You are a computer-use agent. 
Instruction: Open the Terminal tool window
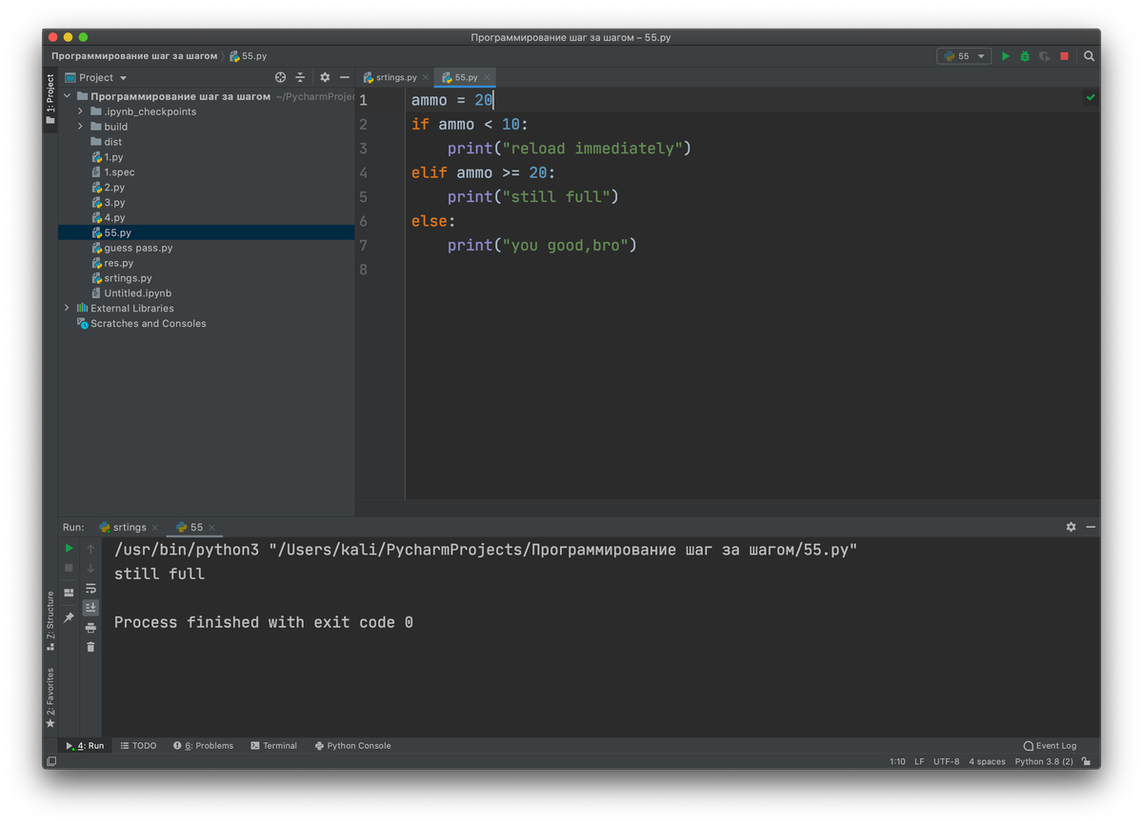coord(274,746)
